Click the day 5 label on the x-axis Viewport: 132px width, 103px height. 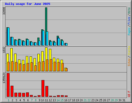(24, 100)
